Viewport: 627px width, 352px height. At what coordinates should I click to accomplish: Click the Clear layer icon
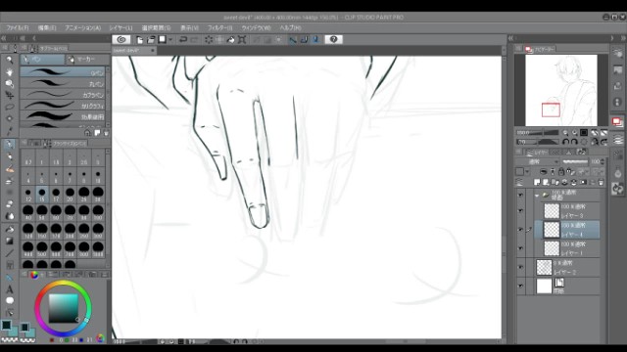[x=209, y=39]
